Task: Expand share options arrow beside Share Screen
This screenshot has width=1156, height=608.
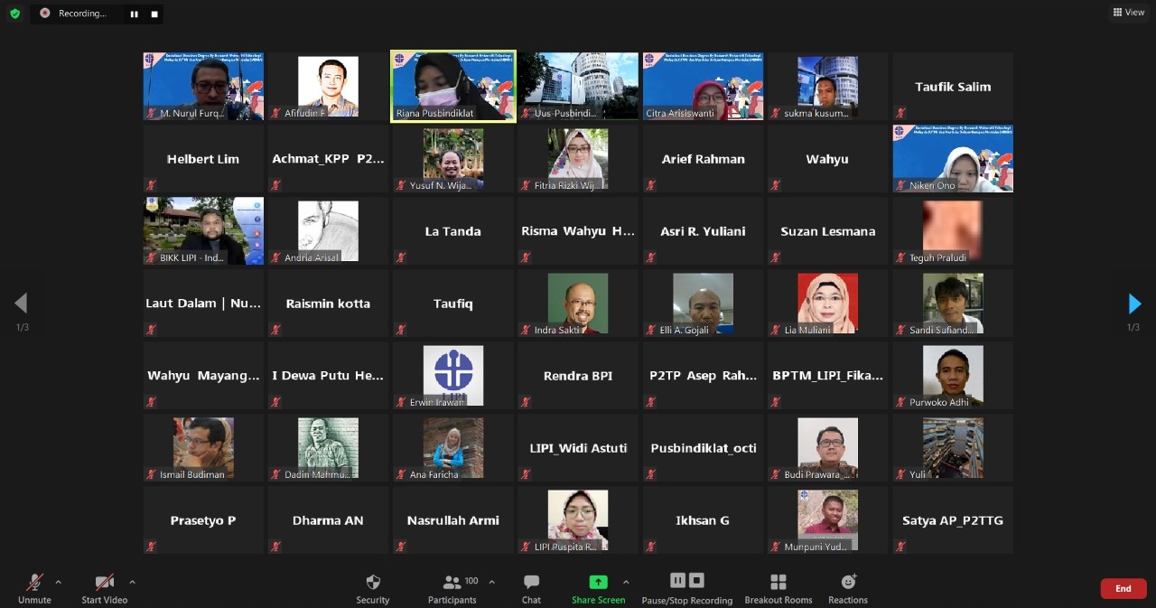Action: click(x=626, y=582)
